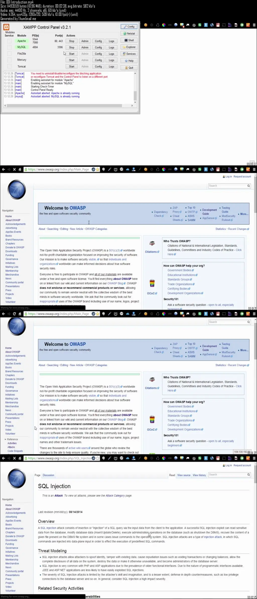Open XAMPP Config from the right column

129,27
